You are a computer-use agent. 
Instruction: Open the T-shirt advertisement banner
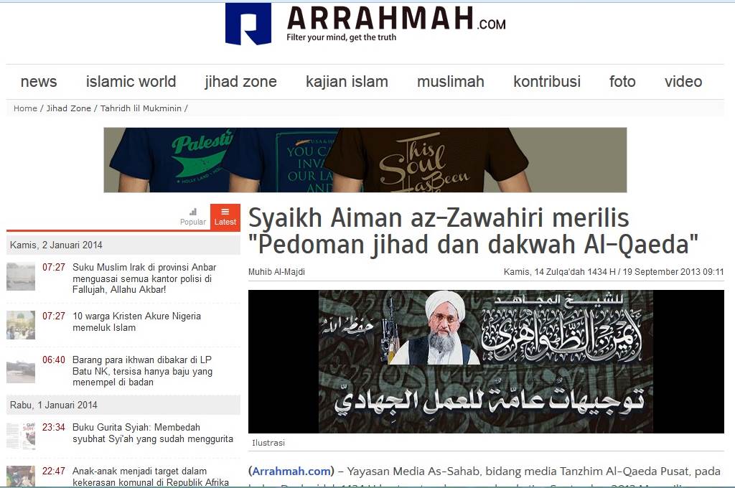click(x=365, y=160)
